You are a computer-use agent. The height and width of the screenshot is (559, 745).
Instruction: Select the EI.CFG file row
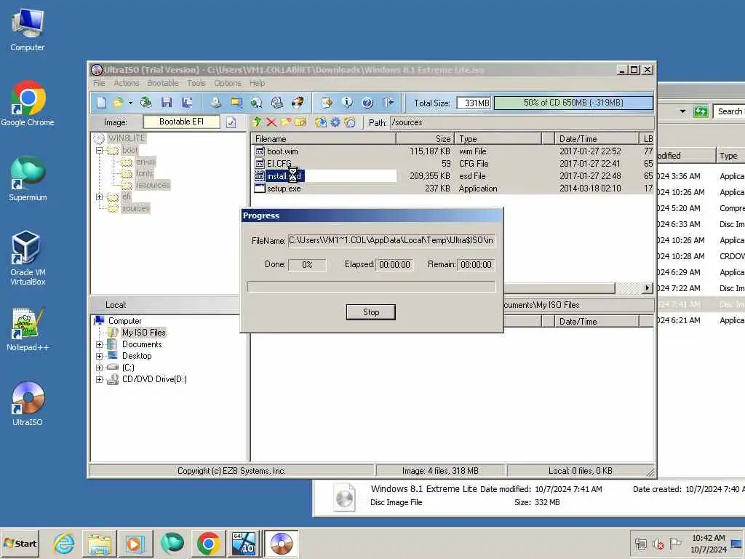[x=453, y=164]
